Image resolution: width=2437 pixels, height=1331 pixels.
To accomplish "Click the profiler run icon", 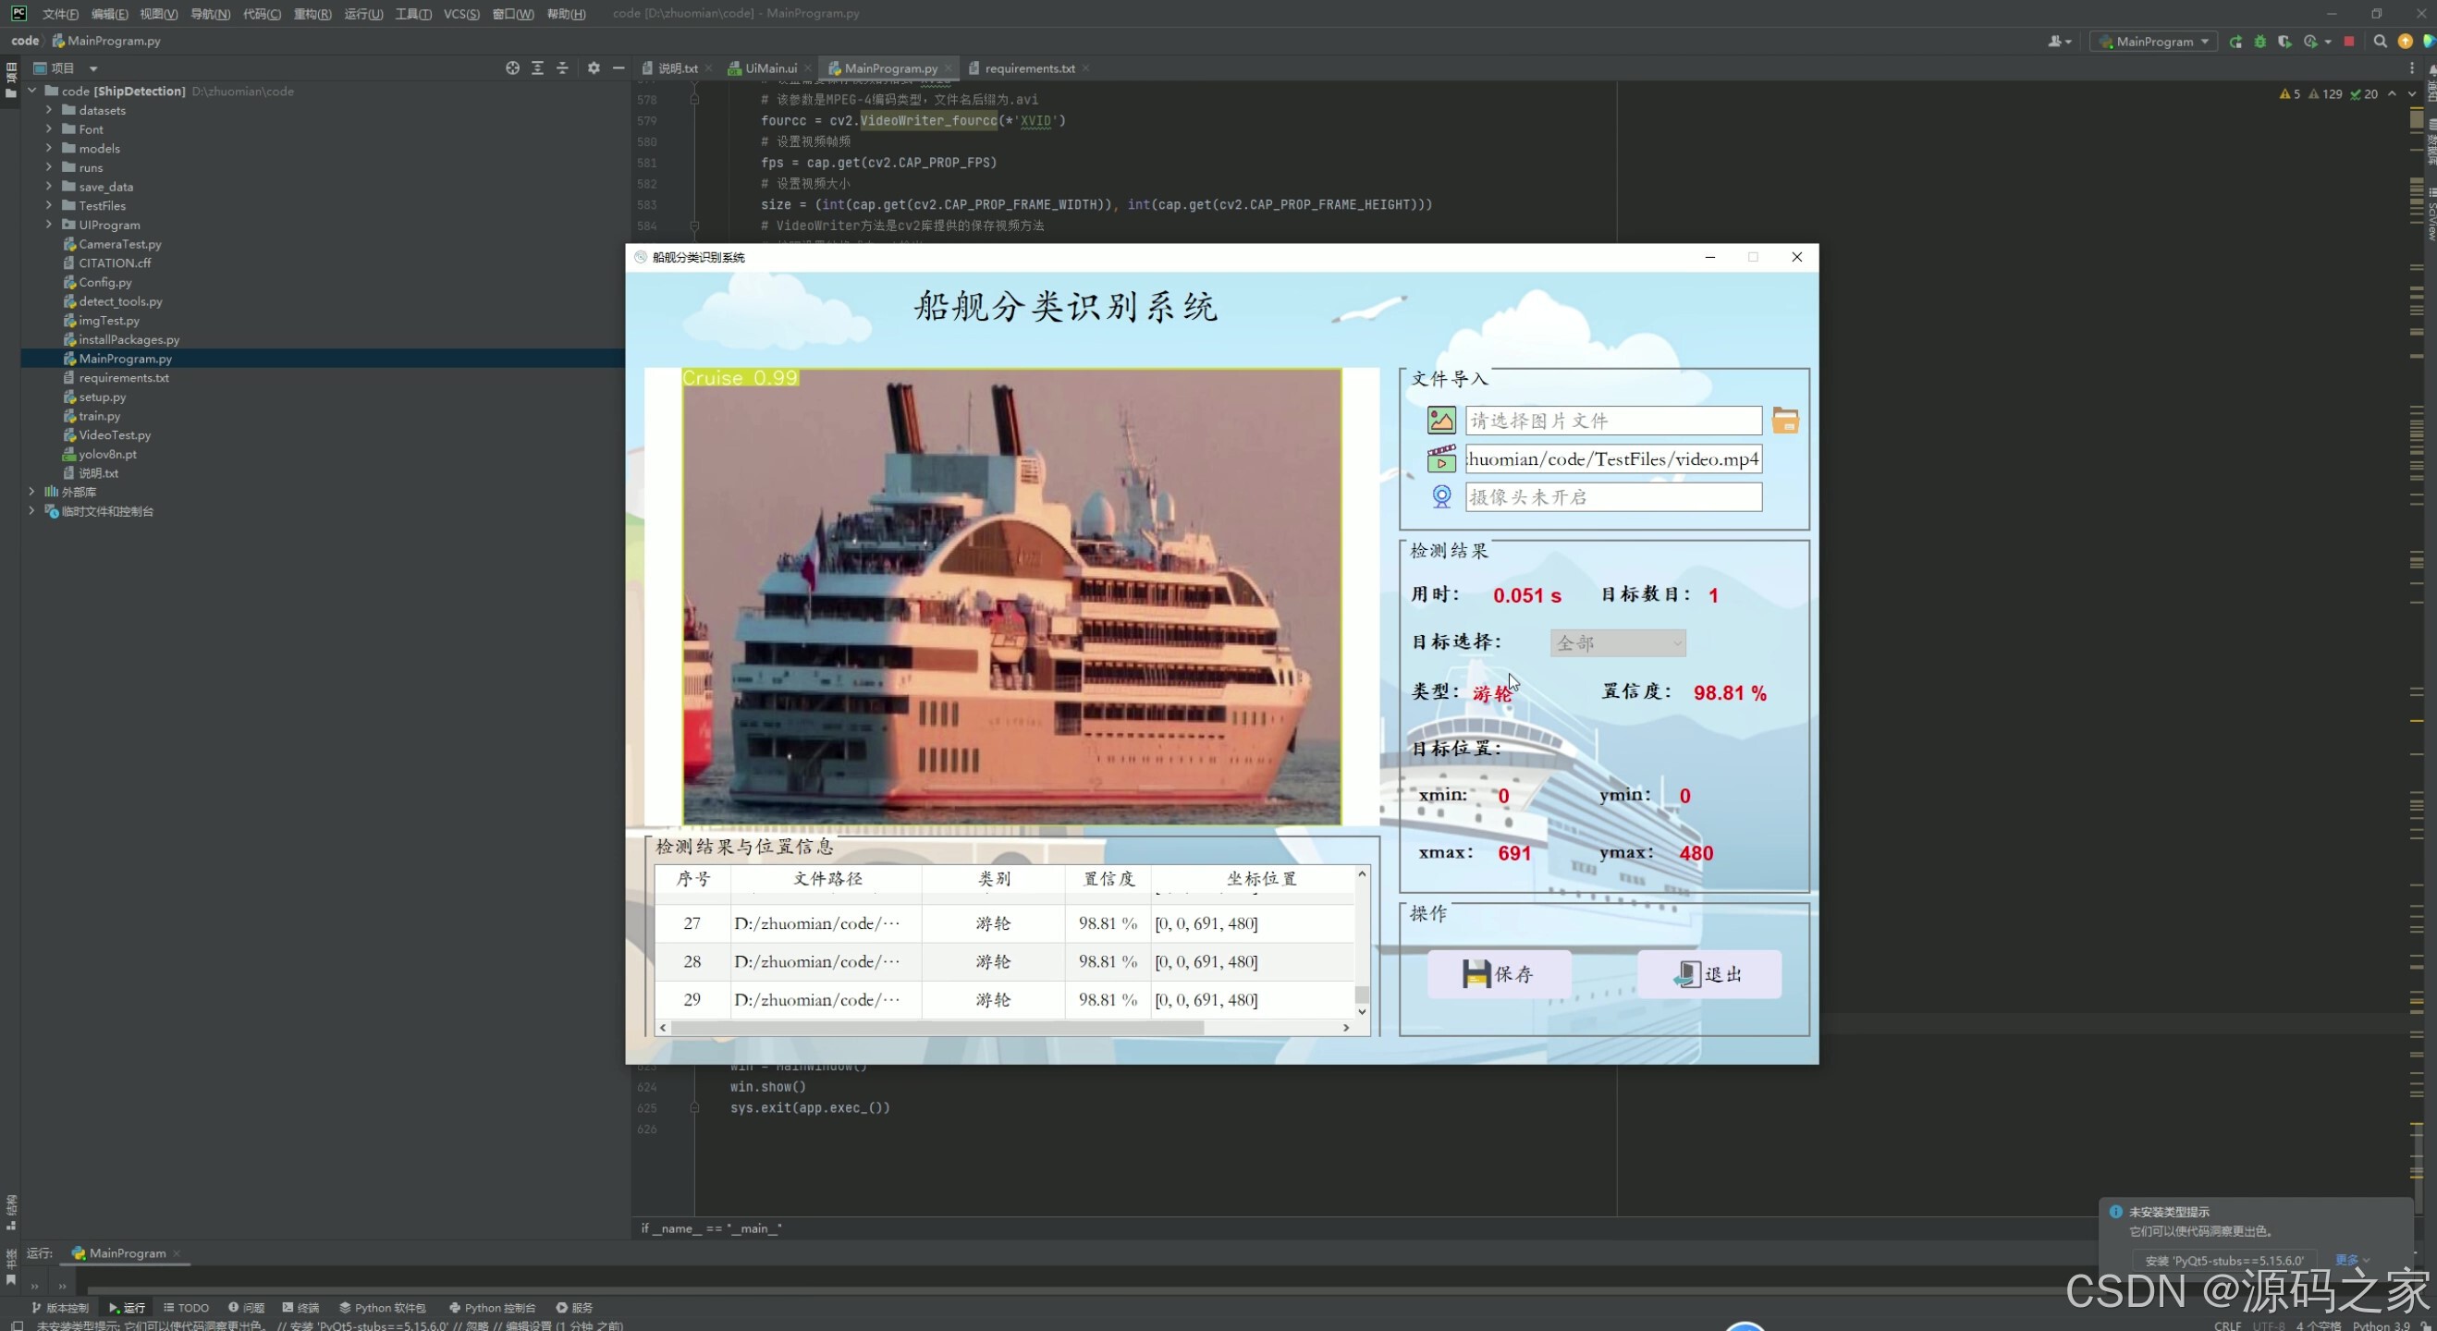I will click(x=2312, y=42).
